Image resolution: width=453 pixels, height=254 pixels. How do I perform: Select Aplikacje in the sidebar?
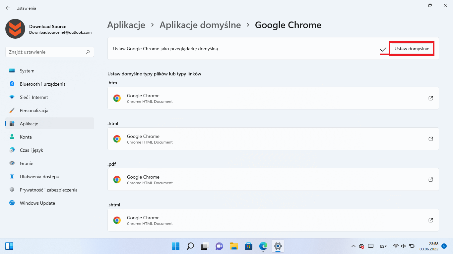point(50,124)
